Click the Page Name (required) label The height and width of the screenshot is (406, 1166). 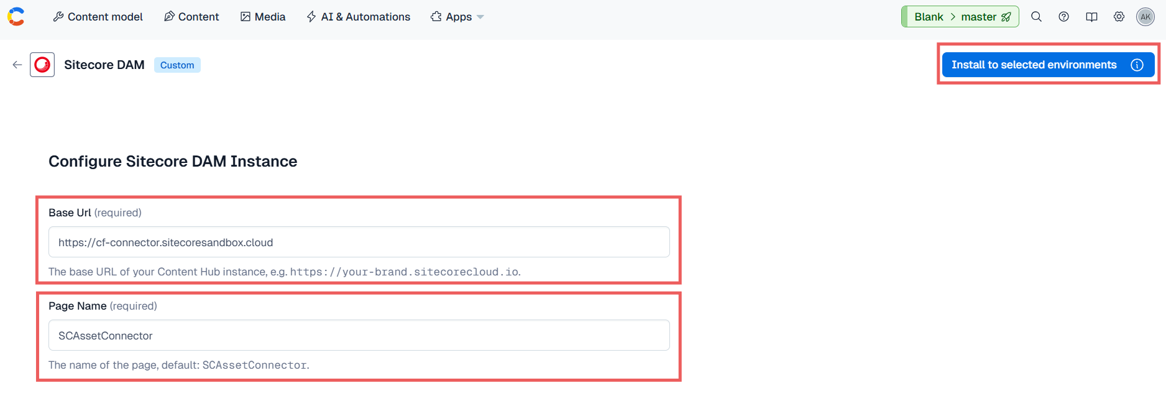click(x=103, y=306)
